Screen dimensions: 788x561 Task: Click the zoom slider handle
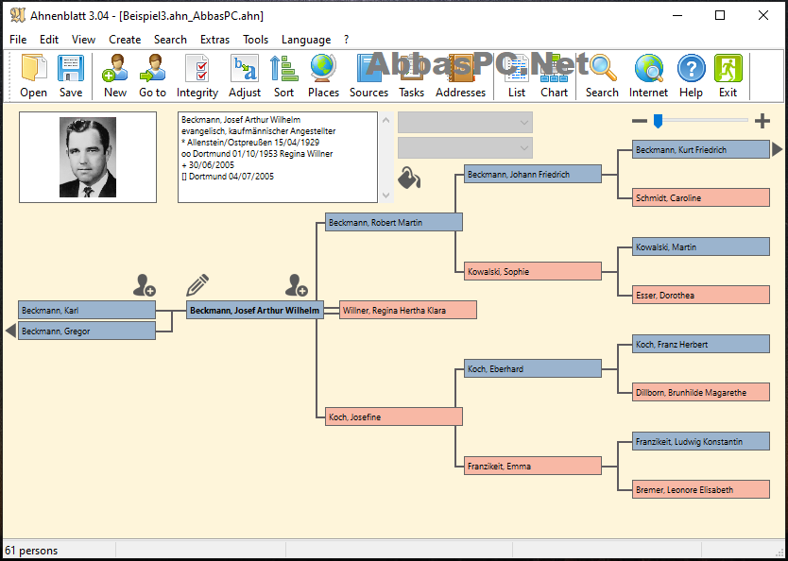(x=658, y=121)
